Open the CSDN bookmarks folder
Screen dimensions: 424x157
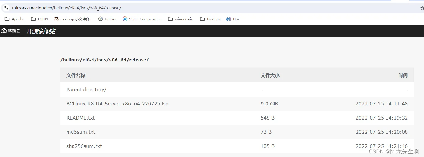[x=40, y=19]
